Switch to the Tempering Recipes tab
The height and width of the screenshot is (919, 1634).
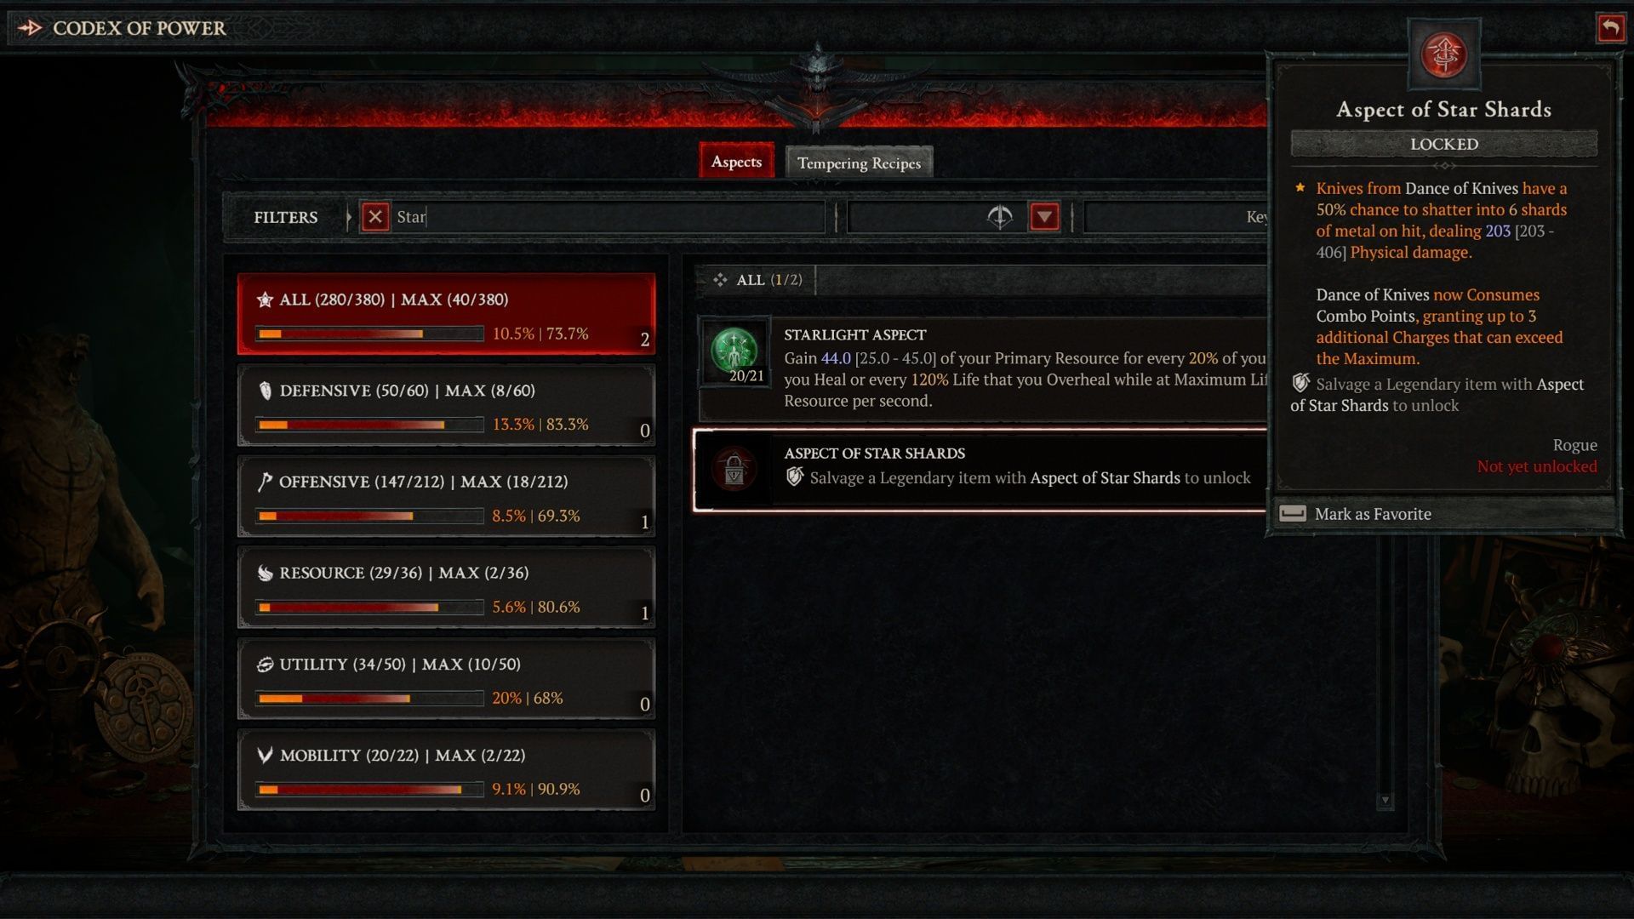pyautogui.click(x=859, y=163)
